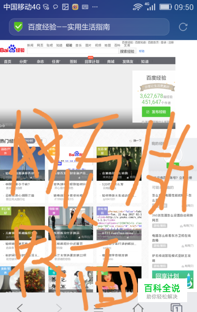Go to the browser home page icon
Image resolution: width=197 pixels, height=312 pixels.
point(138,307)
